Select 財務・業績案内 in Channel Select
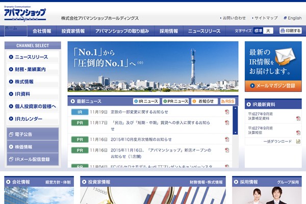The image size is (306, 204). click(x=33, y=69)
